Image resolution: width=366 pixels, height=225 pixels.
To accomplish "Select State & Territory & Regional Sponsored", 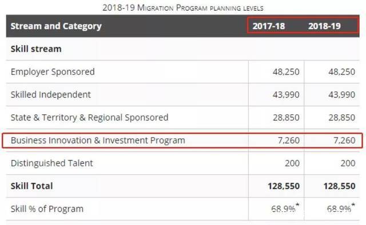I will (89, 118).
